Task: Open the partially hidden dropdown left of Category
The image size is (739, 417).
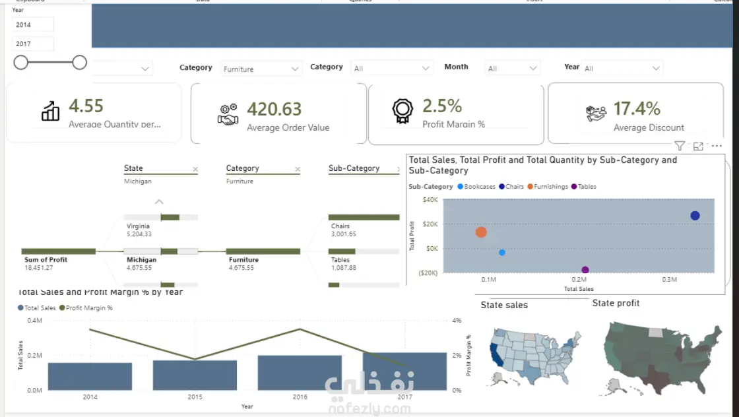Action: point(121,69)
